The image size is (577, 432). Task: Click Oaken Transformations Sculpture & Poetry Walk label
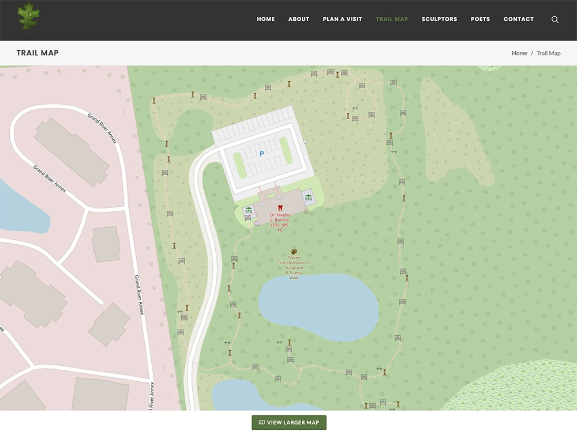(x=294, y=268)
